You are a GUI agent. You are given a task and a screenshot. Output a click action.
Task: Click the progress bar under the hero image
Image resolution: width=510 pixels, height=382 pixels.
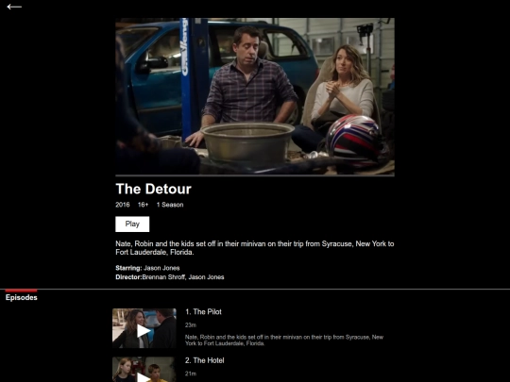click(x=255, y=175)
